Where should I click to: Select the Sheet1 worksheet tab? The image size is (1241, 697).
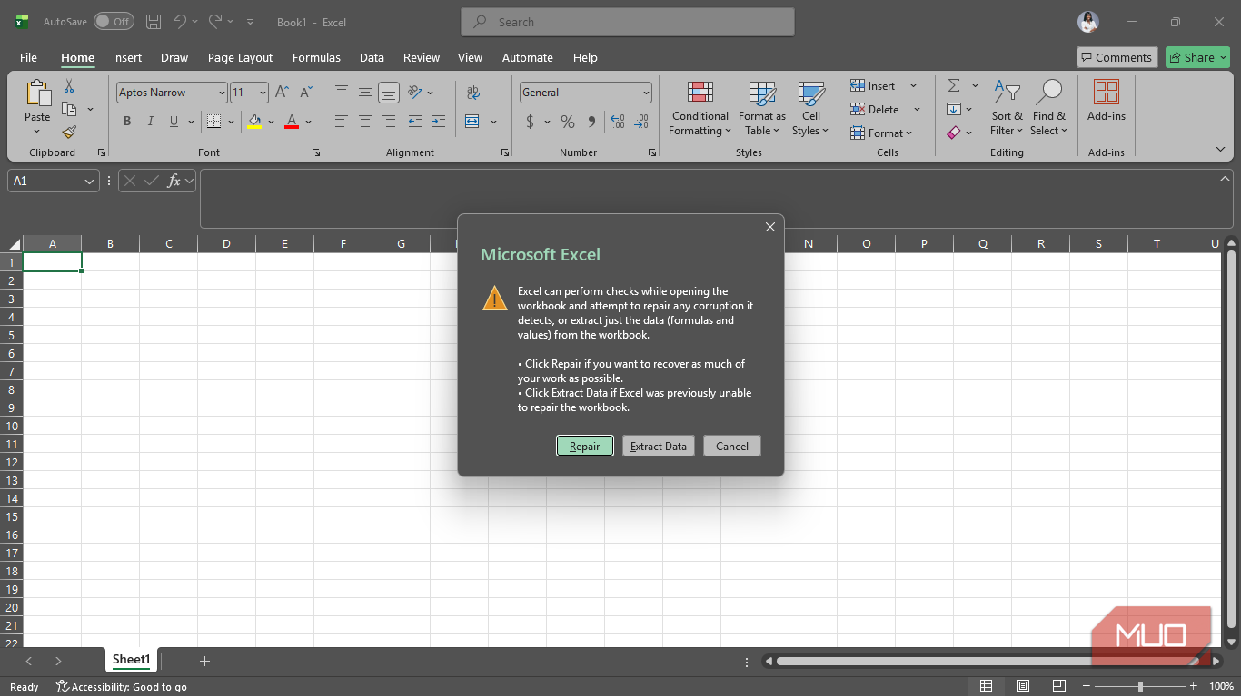[132, 660]
